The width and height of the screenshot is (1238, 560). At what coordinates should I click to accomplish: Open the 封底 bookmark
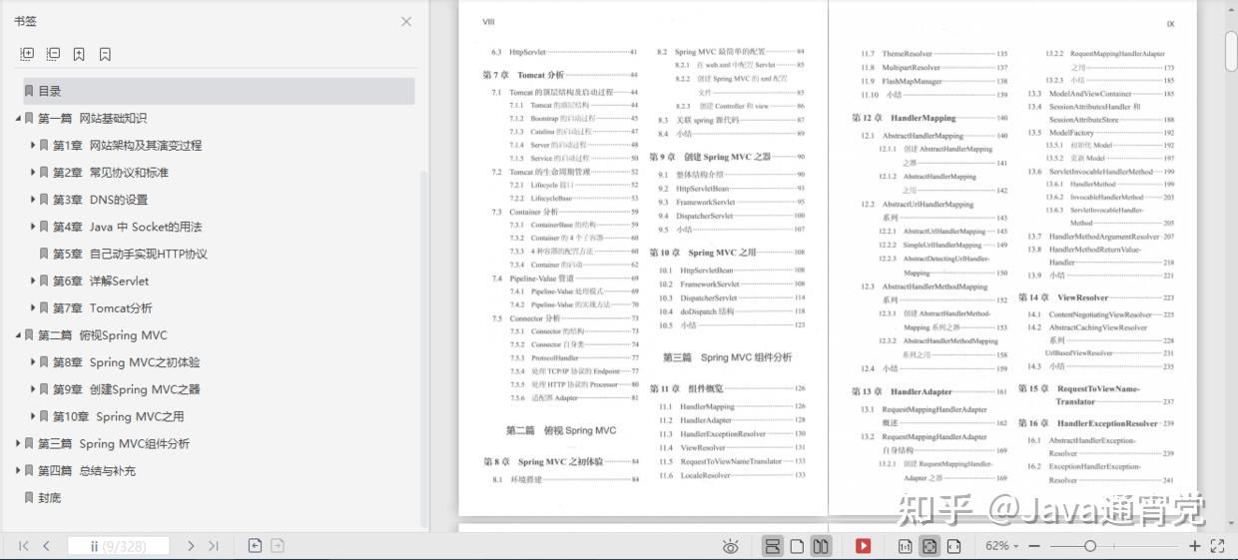tap(50, 497)
